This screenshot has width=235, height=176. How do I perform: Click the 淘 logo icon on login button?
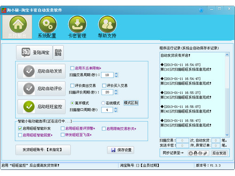[26, 52]
